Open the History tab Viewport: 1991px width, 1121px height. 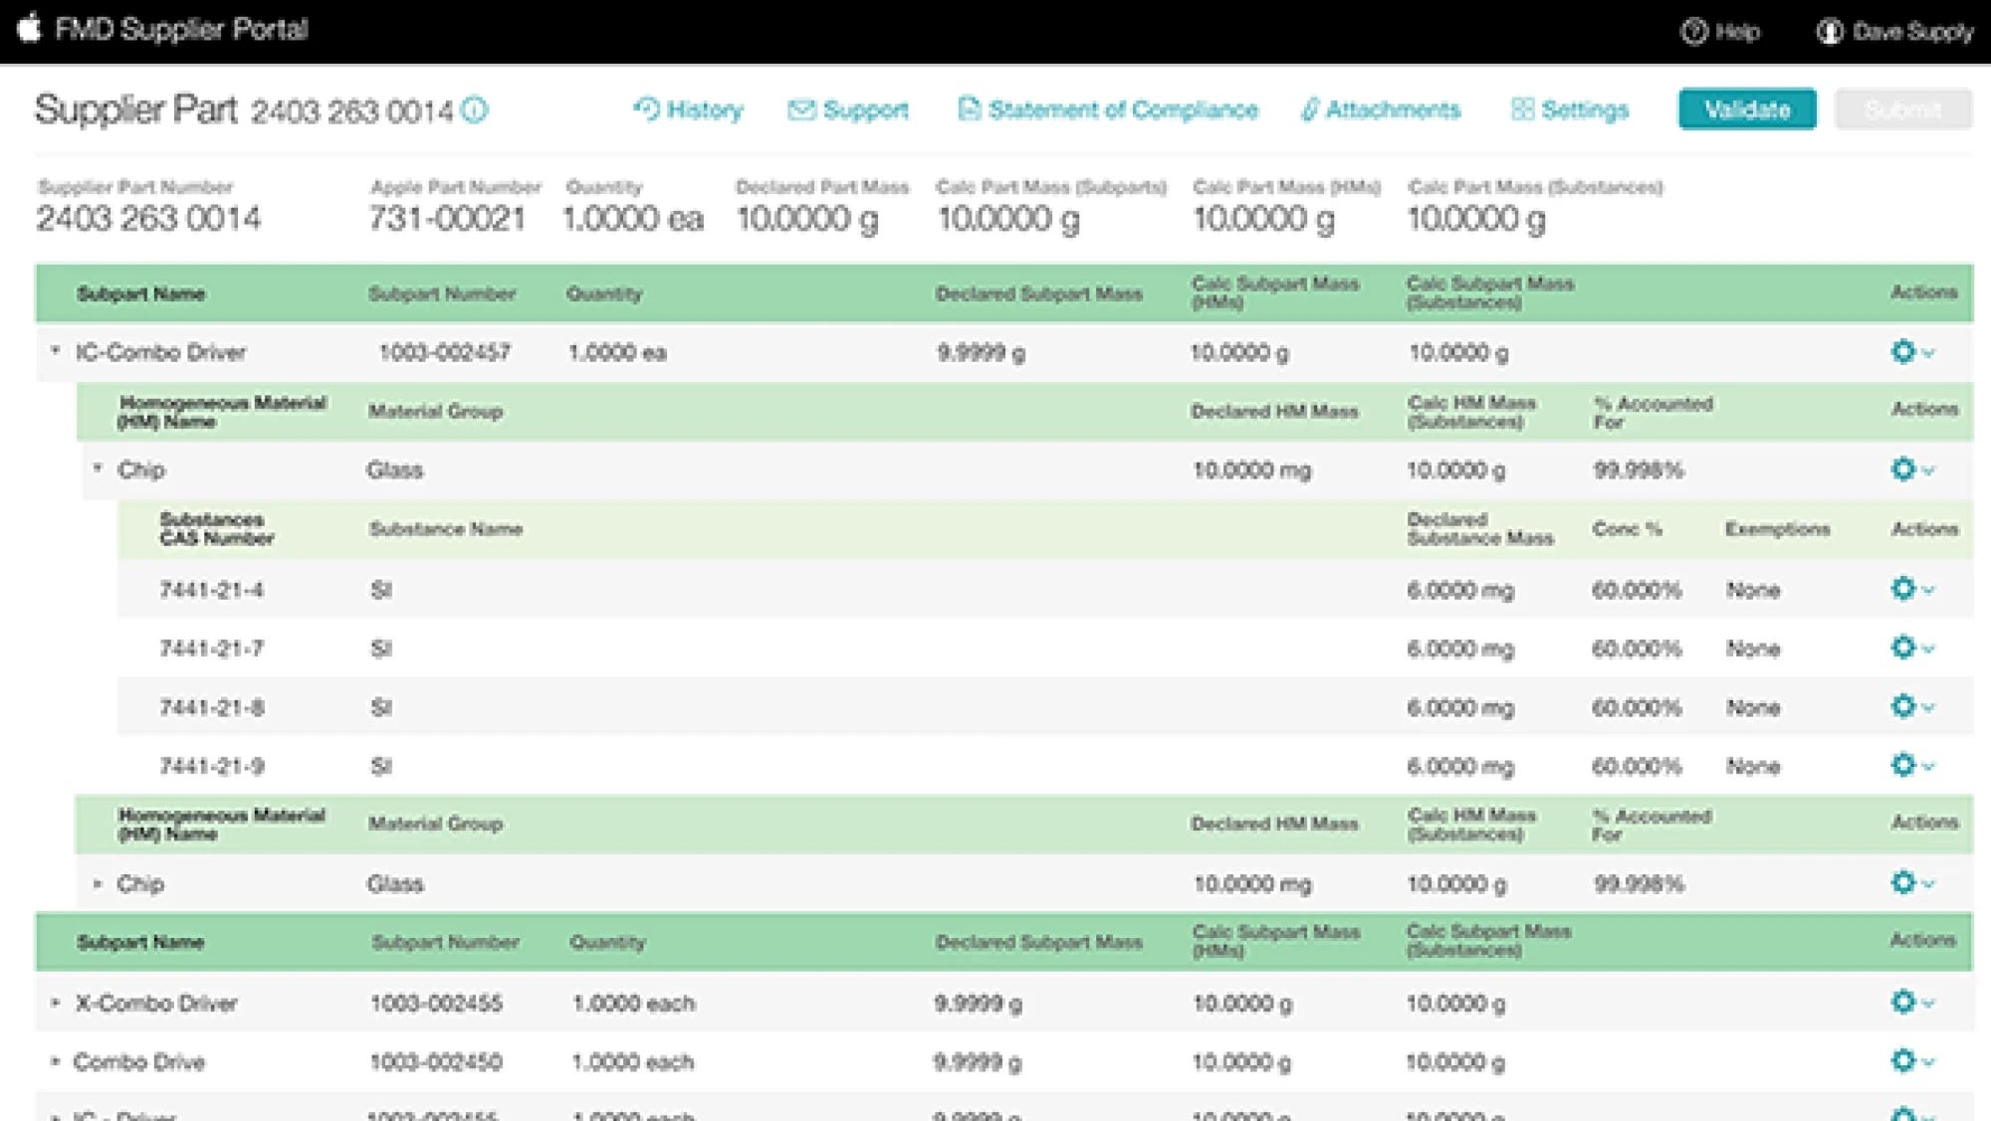[x=688, y=109]
